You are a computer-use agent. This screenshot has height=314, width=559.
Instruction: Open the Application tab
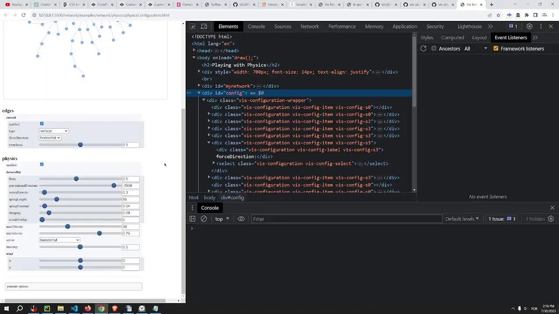(405, 26)
